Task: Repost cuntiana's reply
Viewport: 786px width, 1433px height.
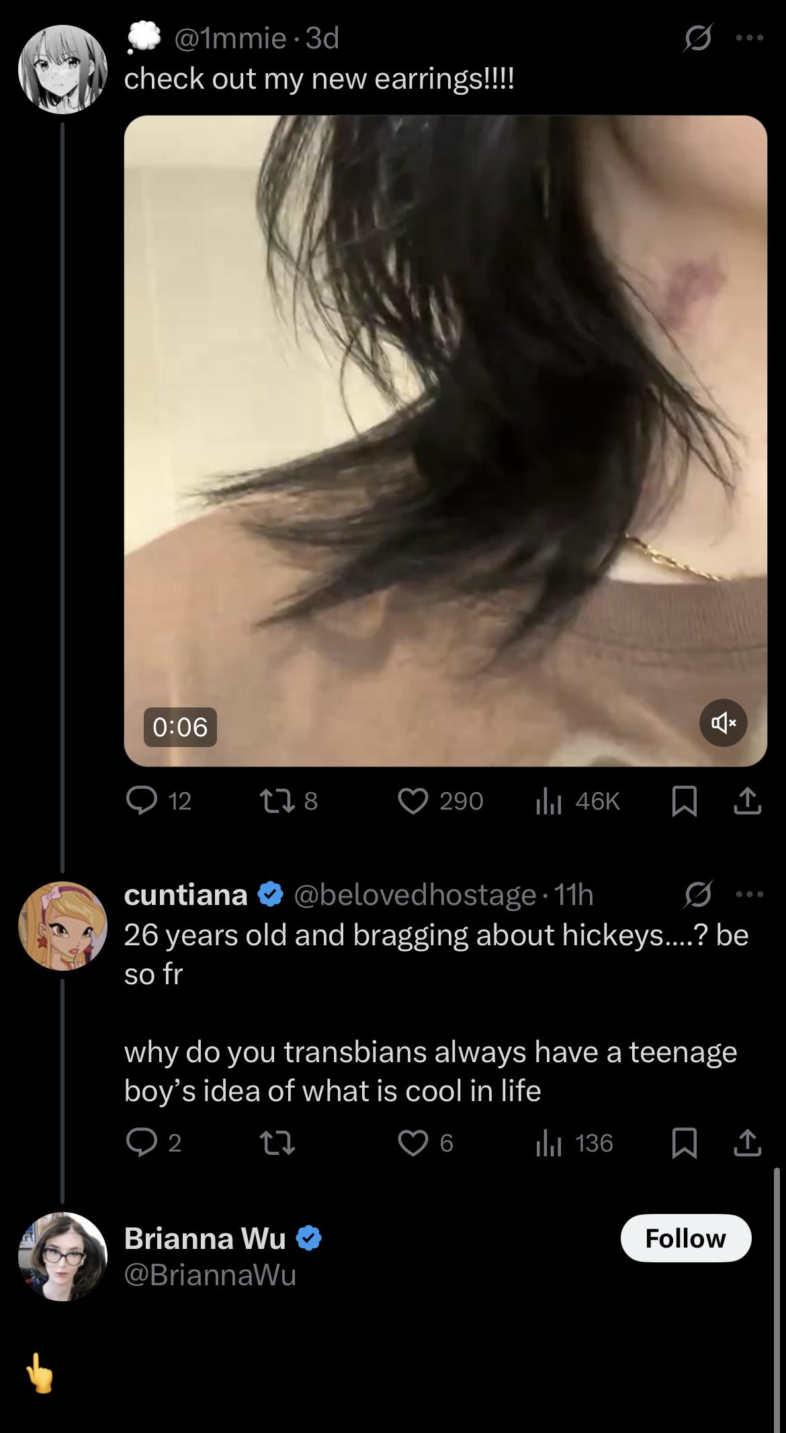Action: (277, 1143)
